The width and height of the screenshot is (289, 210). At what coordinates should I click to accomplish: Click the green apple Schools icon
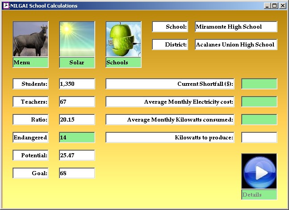coord(123,39)
